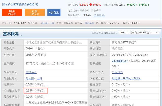Image resolution: width=162 pixels, height=106 pixels.
Task: Click the highlighted 0.35%（每年） service fee cell
Action: tap(36, 91)
